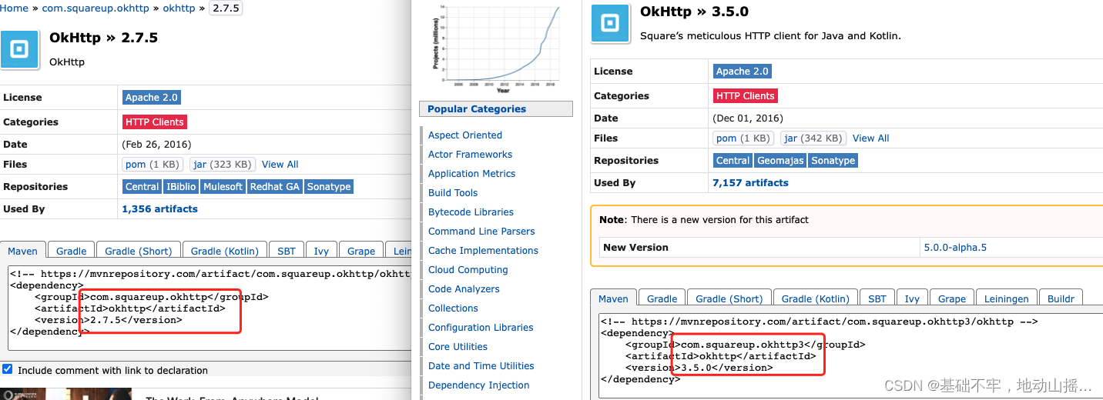The width and height of the screenshot is (1103, 400).
Task: Click the Geomajas repository badge
Action: coord(780,160)
